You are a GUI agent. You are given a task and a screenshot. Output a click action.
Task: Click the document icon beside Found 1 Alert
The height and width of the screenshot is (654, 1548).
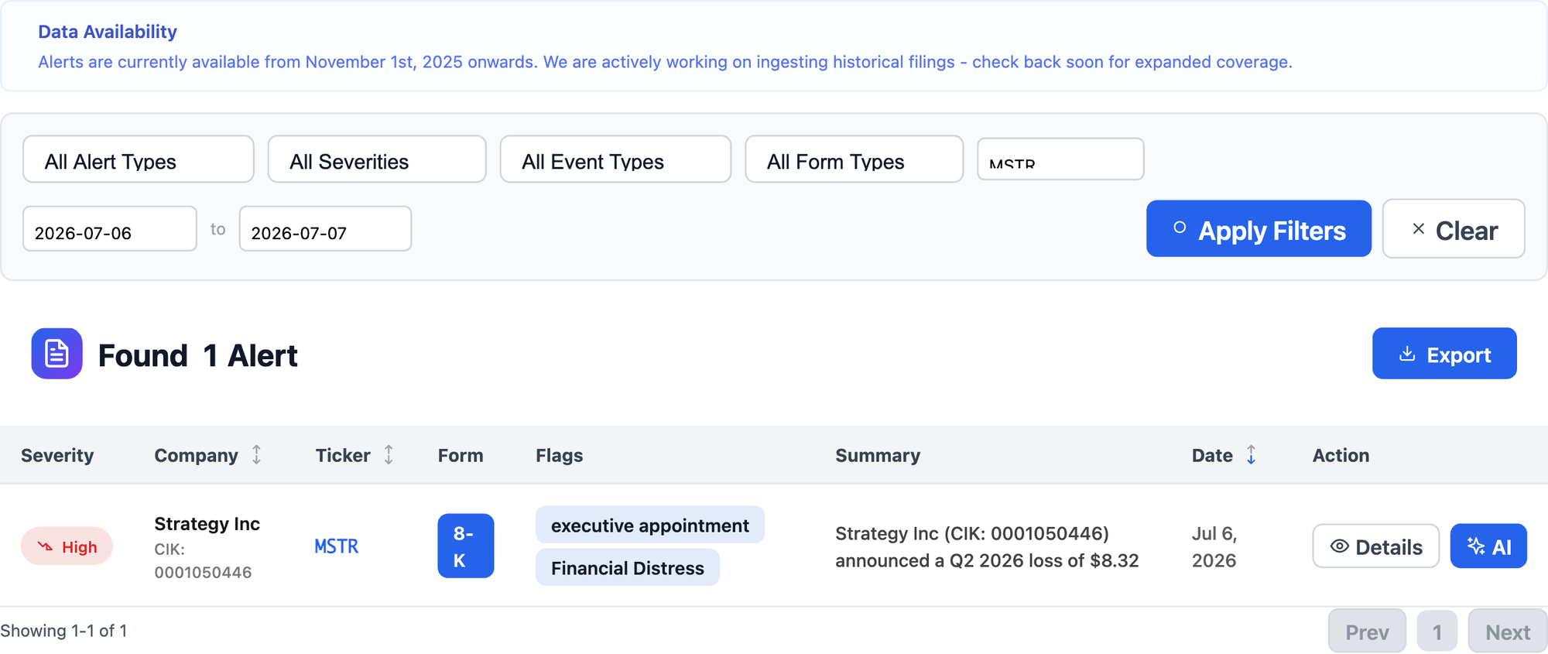pyautogui.click(x=57, y=354)
